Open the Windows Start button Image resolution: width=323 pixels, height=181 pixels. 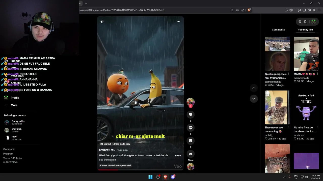point(150,177)
